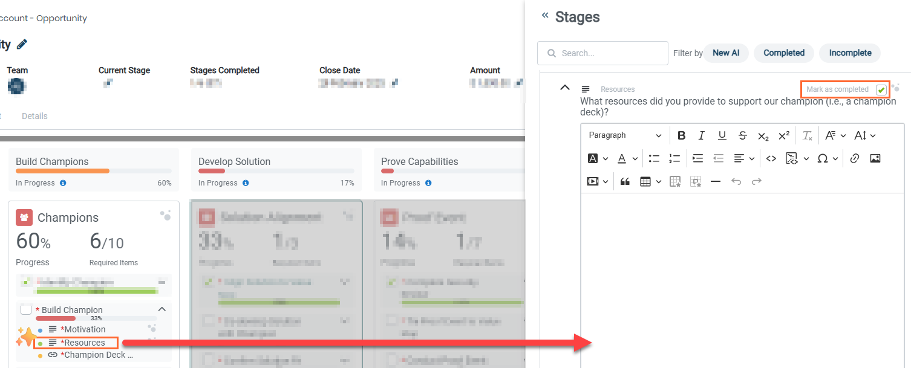Switch to the Details tab
Image resolution: width=911 pixels, height=368 pixels.
(34, 116)
